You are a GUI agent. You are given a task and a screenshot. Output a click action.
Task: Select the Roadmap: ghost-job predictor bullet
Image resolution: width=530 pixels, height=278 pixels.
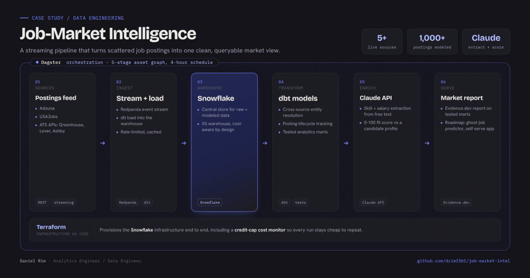pyautogui.click(x=469, y=125)
